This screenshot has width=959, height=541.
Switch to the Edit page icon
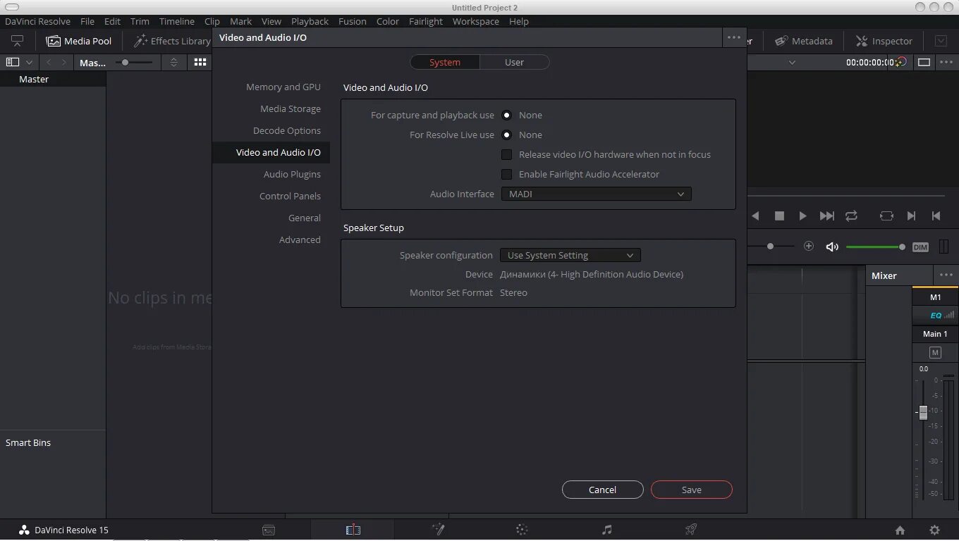pyautogui.click(x=353, y=530)
